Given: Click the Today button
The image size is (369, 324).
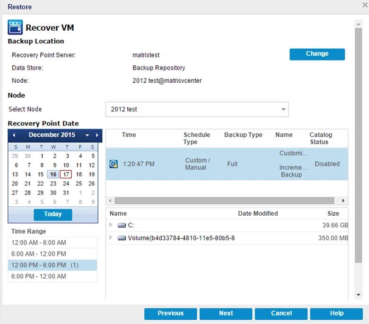Looking at the screenshot, I should point(53,214).
